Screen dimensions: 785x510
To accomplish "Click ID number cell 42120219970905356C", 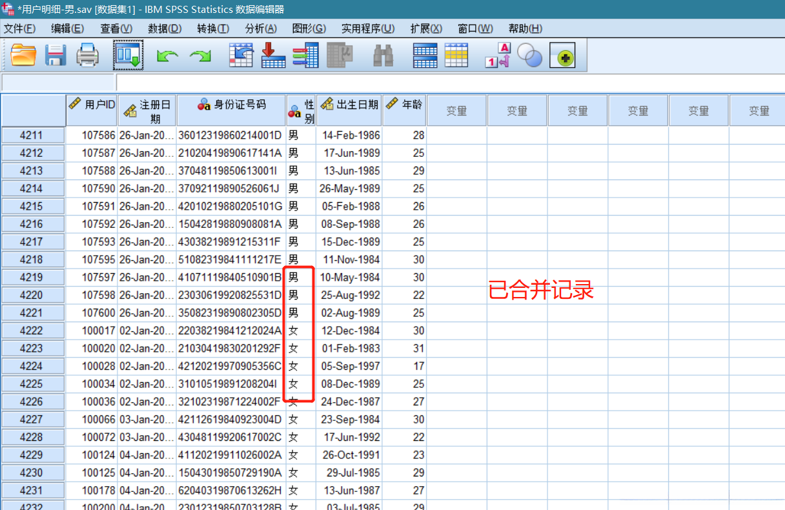I will 231,366.
